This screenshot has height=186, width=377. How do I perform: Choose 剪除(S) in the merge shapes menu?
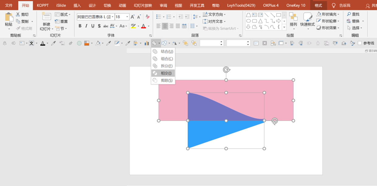click(163, 80)
